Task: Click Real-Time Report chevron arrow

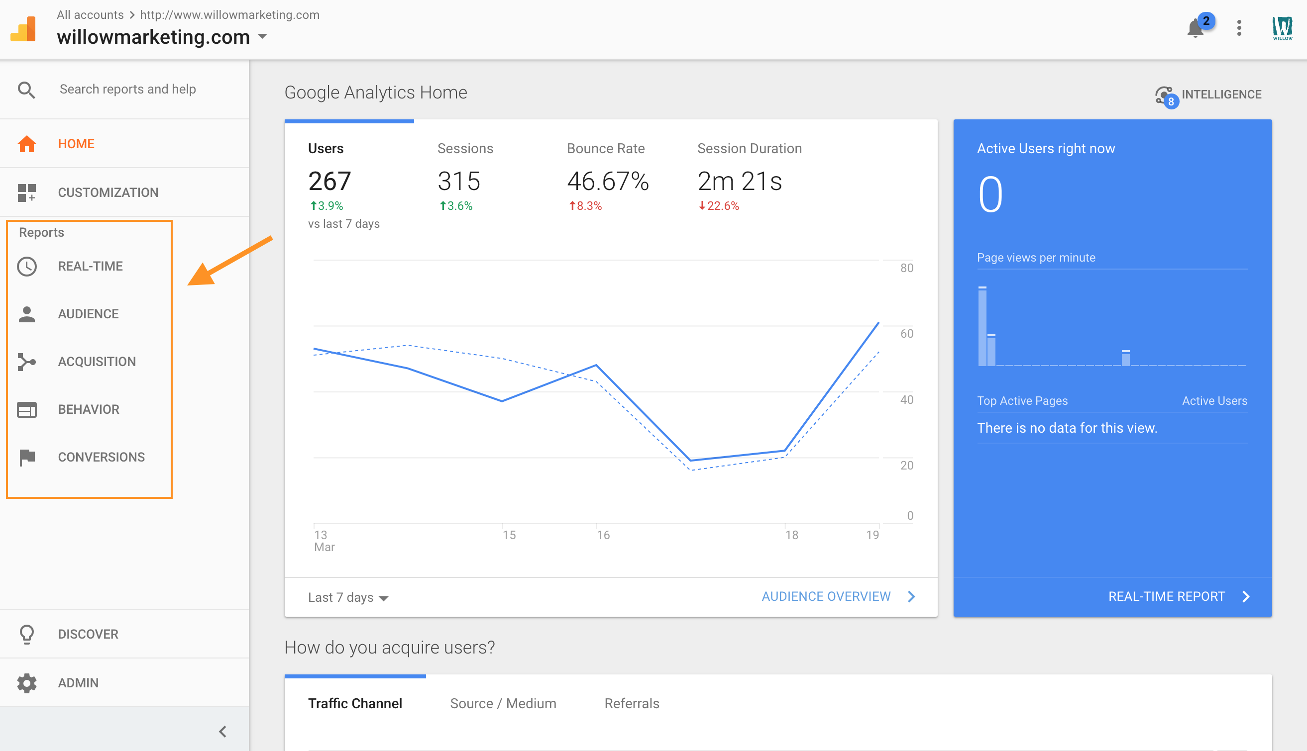Action: (x=1246, y=597)
